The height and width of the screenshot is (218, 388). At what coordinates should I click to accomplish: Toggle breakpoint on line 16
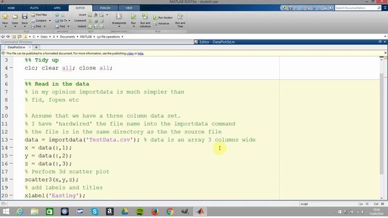12,163
